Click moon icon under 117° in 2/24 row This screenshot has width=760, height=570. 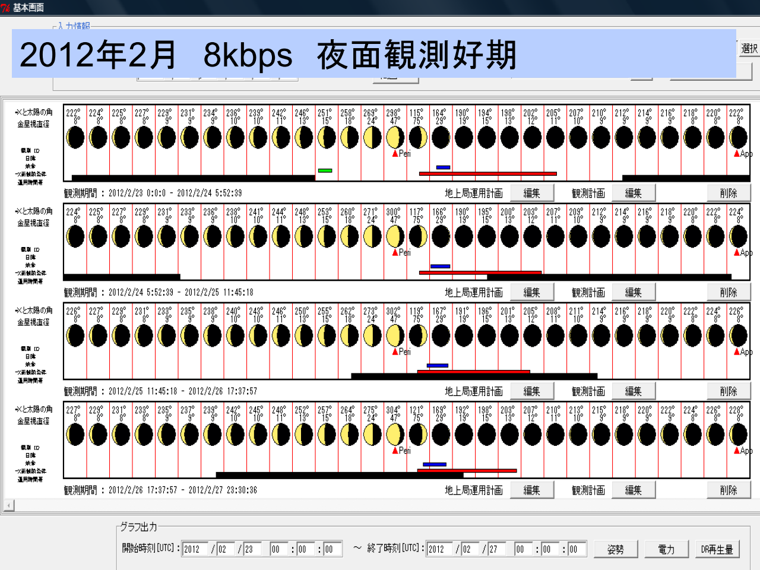click(x=417, y=237)
